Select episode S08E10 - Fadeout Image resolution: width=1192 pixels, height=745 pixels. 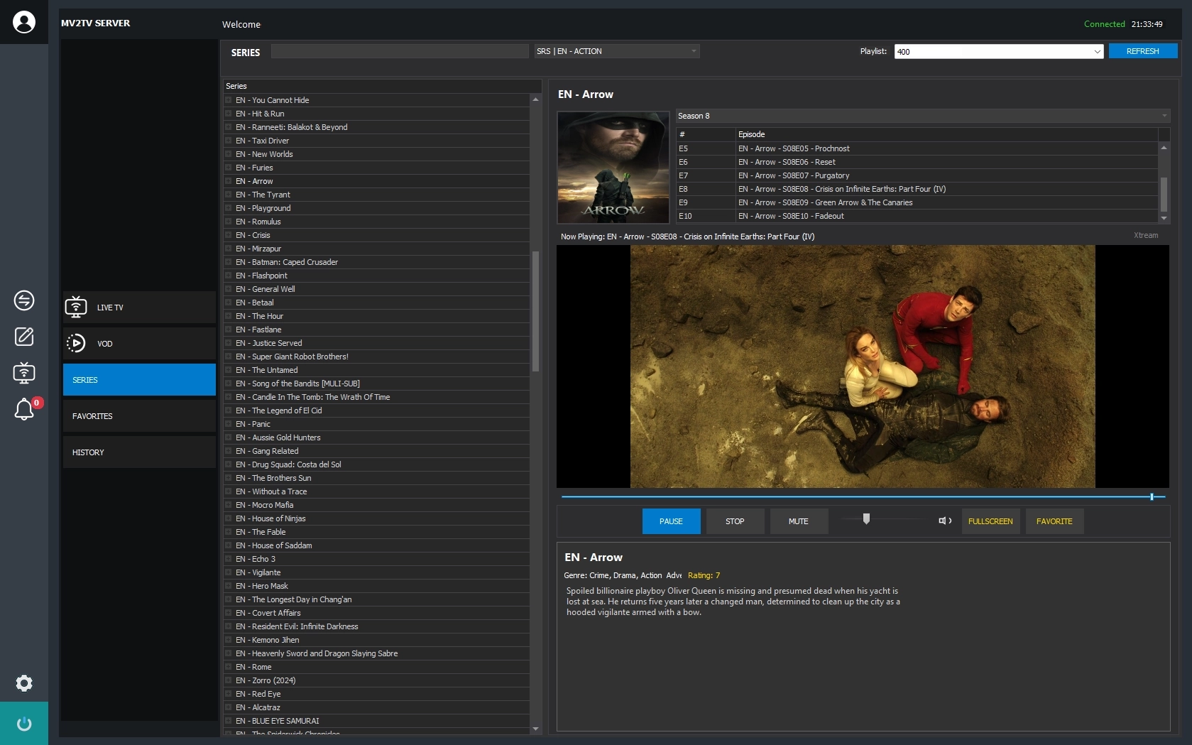[917, 216]
